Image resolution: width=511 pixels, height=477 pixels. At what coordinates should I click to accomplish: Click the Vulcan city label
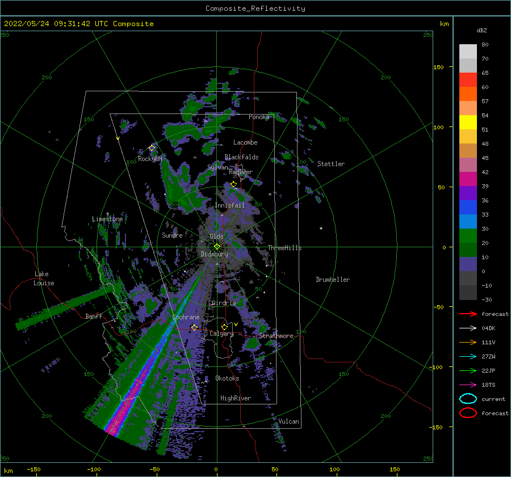coord(288,421)
